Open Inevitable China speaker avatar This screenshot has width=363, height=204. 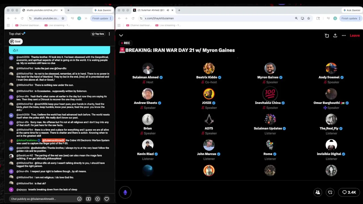270,94
